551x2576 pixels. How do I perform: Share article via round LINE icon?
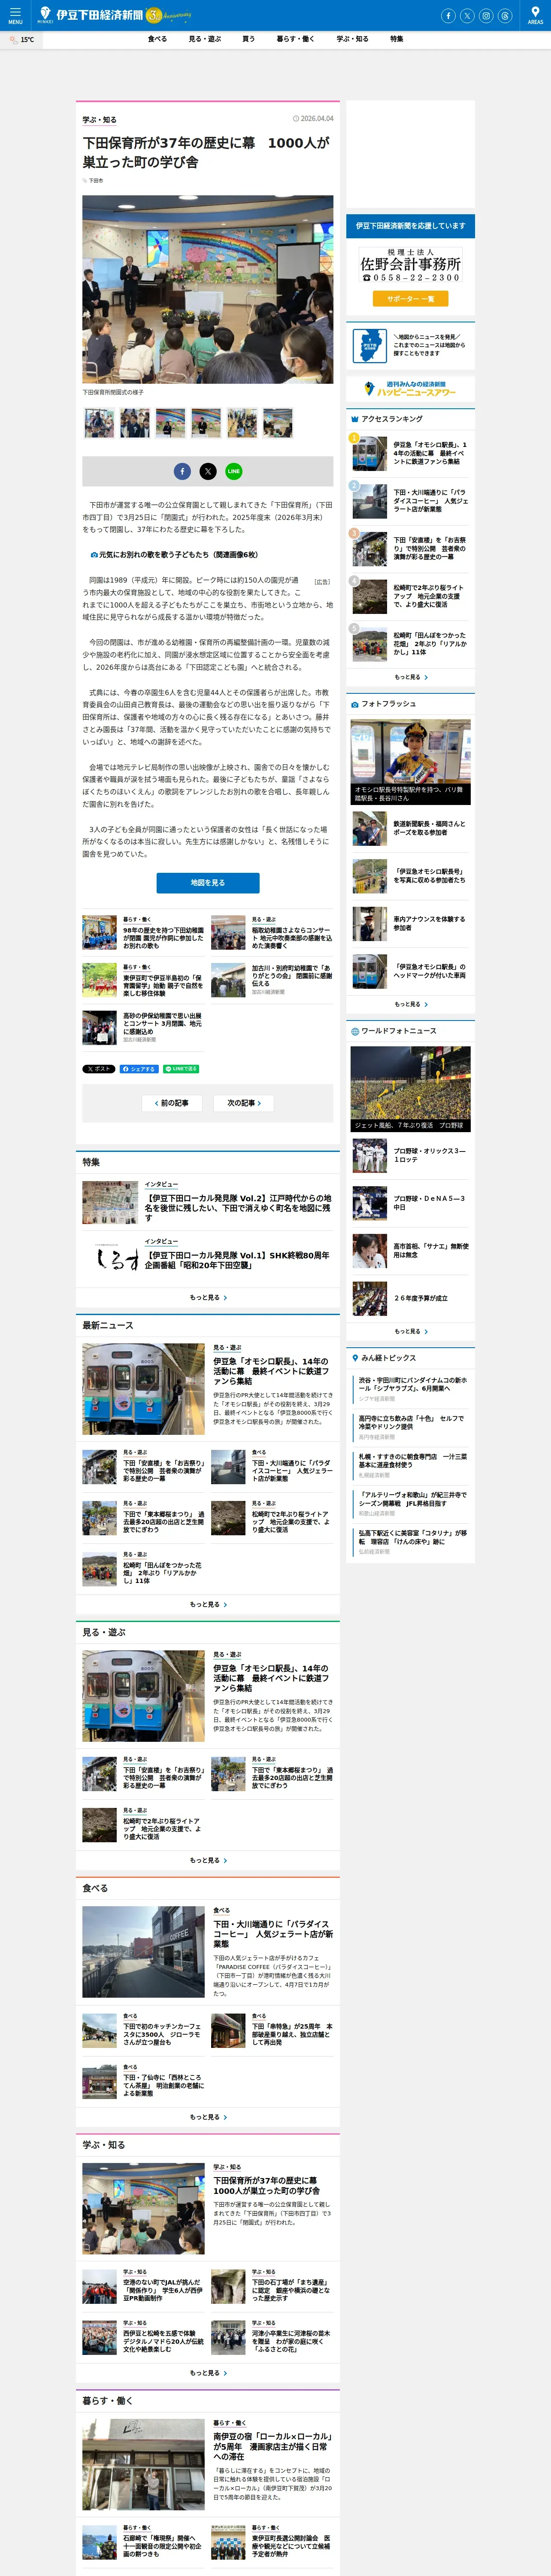233,471
